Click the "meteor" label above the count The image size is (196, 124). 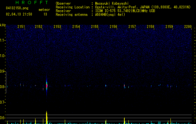(44, 10)
